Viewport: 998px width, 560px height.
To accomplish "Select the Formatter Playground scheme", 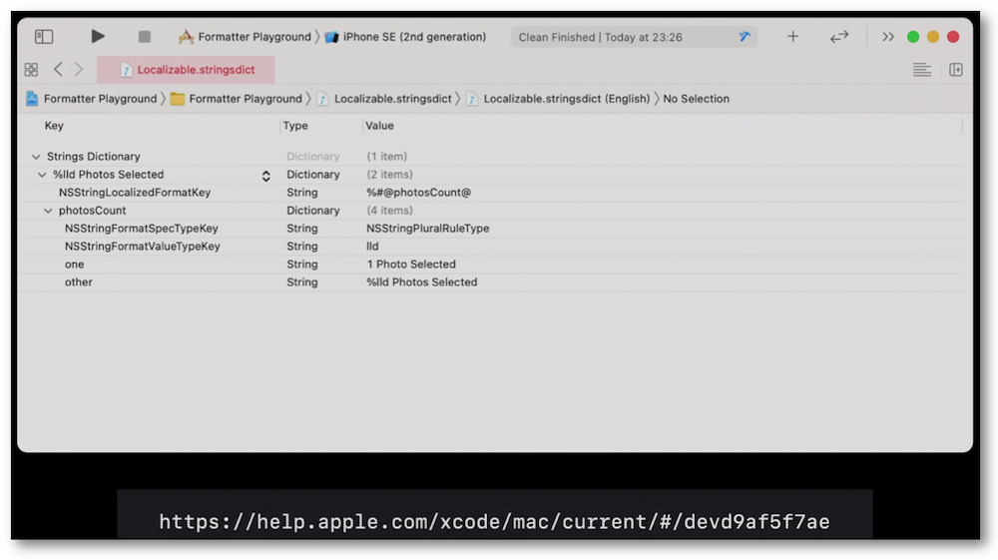I will coord(246,37).
